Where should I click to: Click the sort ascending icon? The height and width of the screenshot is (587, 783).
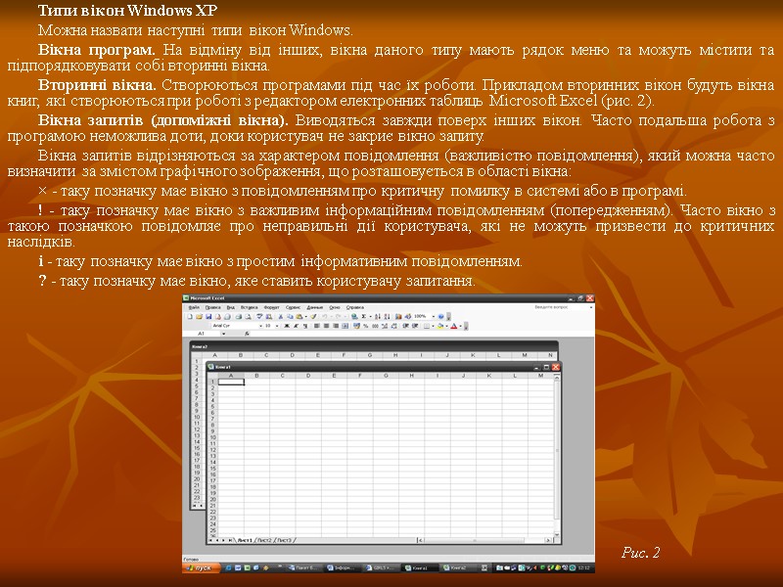(x=377, y=315)
